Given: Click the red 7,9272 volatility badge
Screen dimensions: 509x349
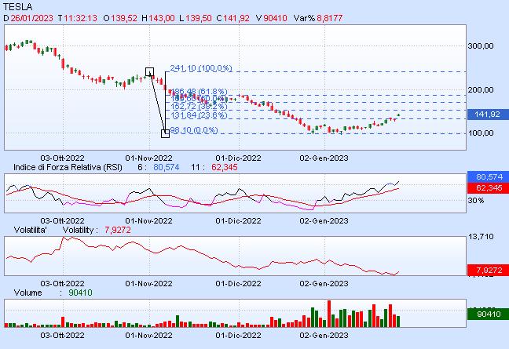Looking at the screenshot, I should 488,270.
